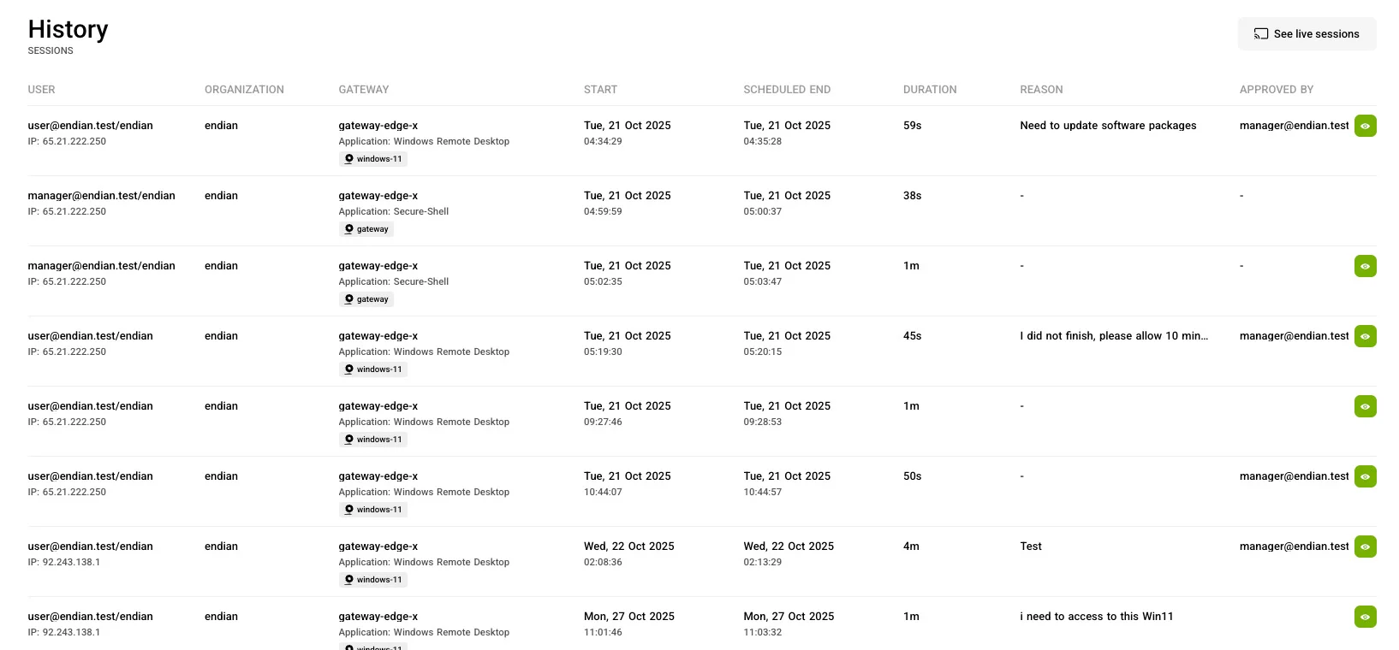1399x650 pixels.
Task: Open eye icon for session started 05:19:30
Action: click(x=1365, y=336)
